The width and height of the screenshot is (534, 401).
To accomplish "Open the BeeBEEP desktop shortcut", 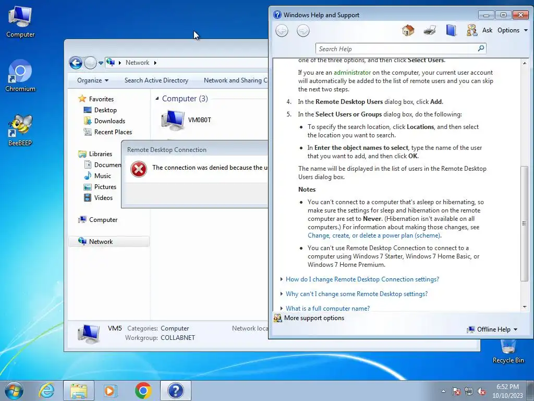I will 20,130.
